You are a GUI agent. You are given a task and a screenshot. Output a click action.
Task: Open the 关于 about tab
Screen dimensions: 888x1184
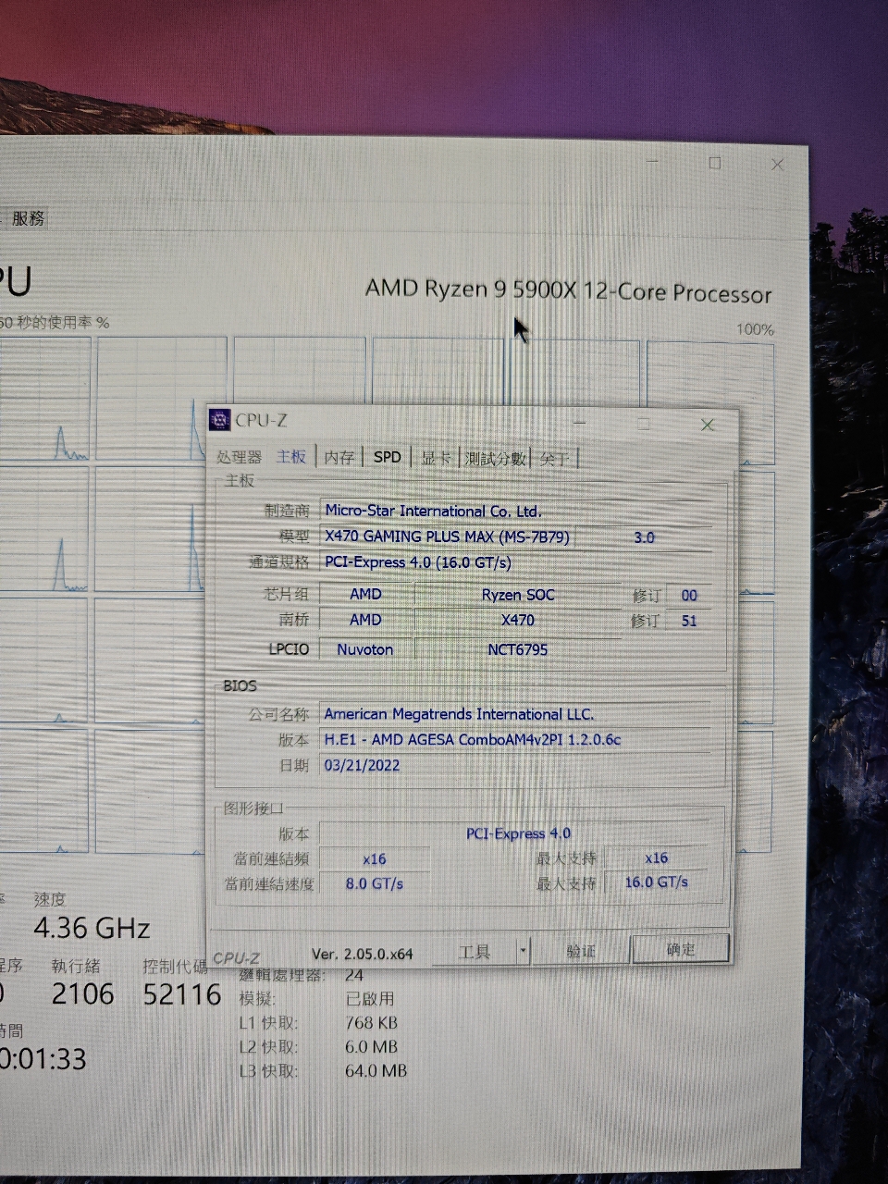[x=554, y=457]
